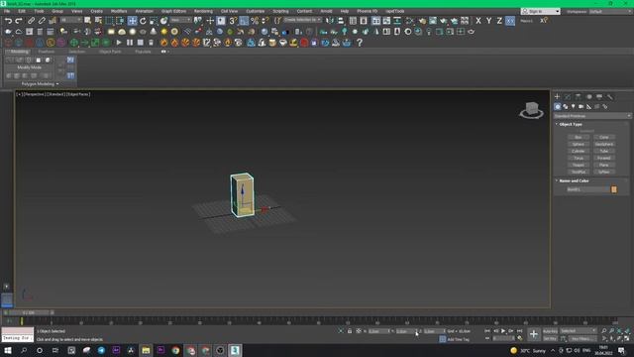Click the Select by Name icon

(98, 20)
